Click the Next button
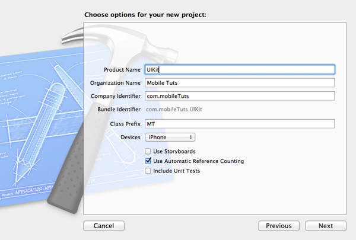The width and height of the screenshot is (356, 240). (x=326, y=226)
